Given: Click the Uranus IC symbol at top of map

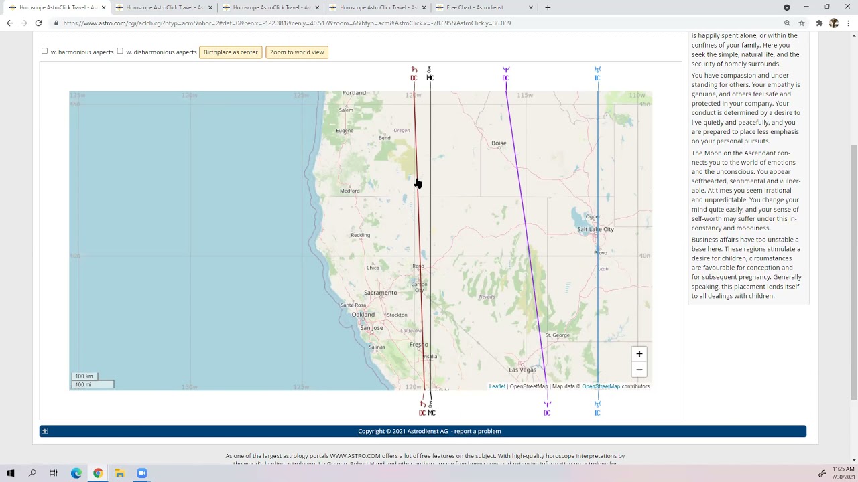Looking at the screenshot, I should coord(597,74).
